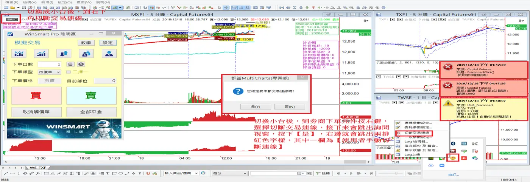Click the blue Zoom camera tray icon
The width and height of the screenshot is (530, 182).
coord(442,165)
